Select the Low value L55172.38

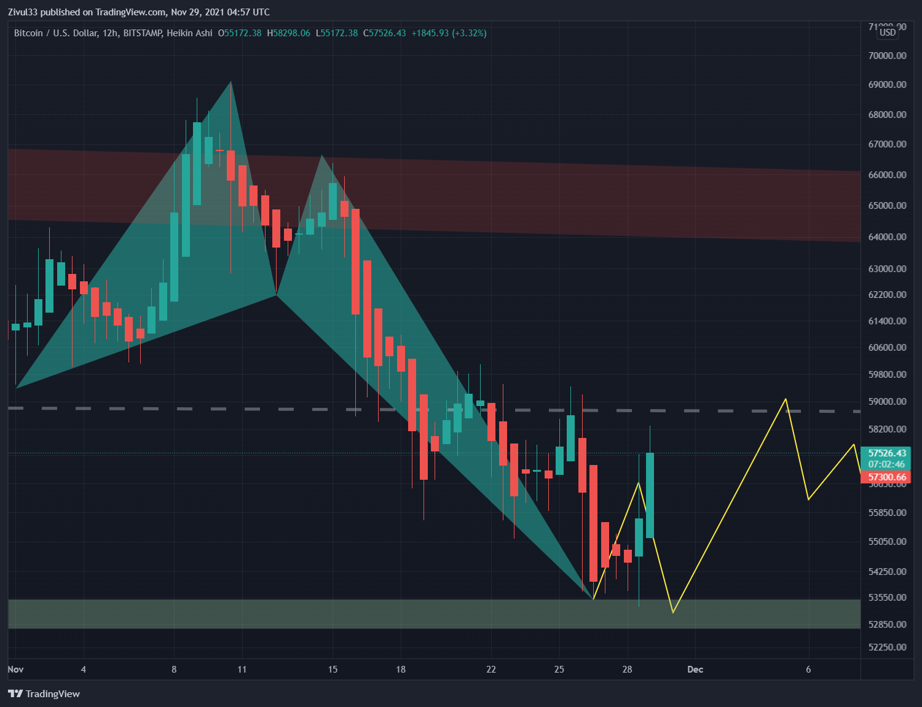point(337,33)
